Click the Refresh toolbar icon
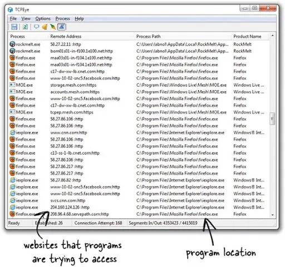This screenshot has height=267, width=285. click(25, 27)
